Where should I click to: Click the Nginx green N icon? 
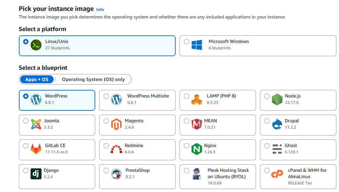point(197,149)
